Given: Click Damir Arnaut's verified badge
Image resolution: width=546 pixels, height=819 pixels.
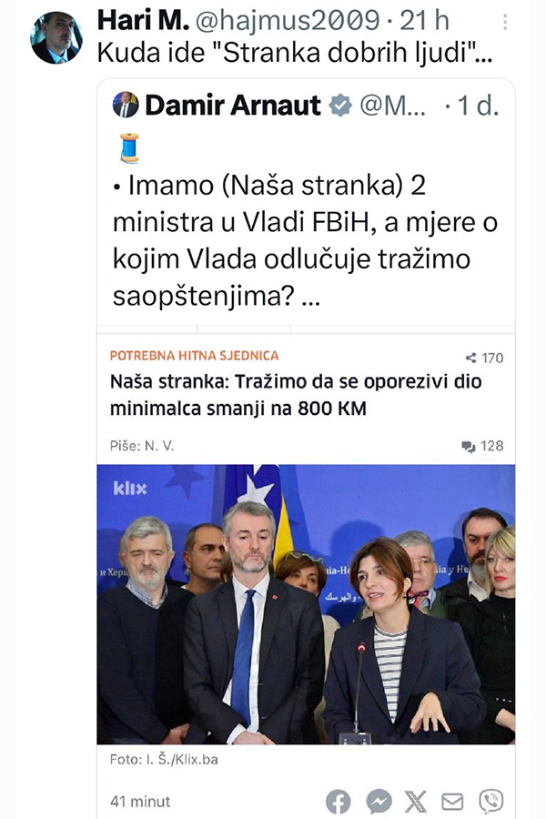Looking at the screenshot, I should (340, 105).
